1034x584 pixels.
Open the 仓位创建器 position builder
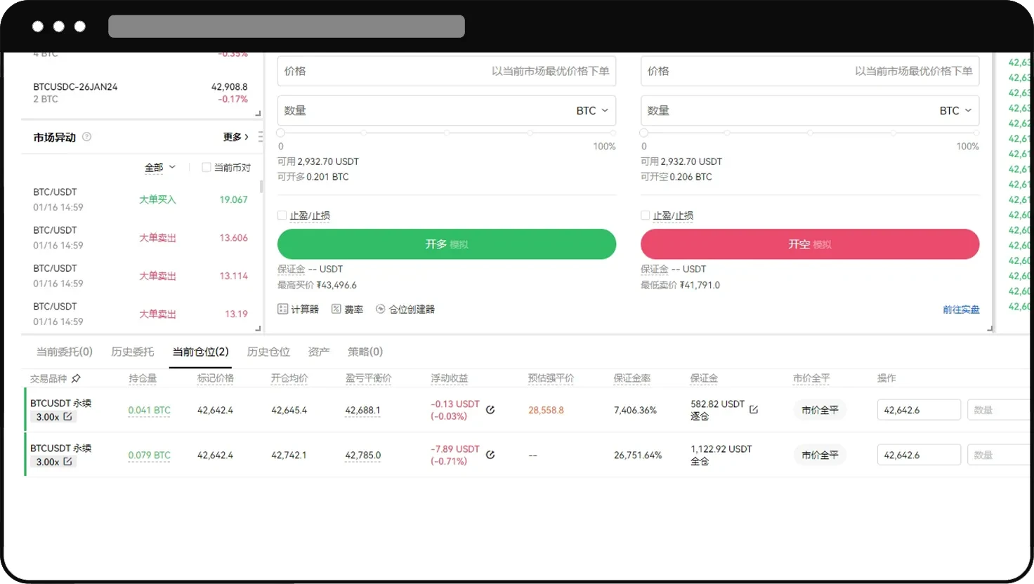coord(405,309)
